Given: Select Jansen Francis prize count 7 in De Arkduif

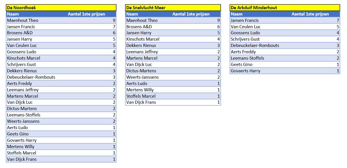Looking at the screenshot, I should coord(338,20).
